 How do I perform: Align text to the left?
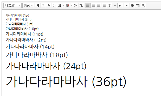click(x=88, y=5)
